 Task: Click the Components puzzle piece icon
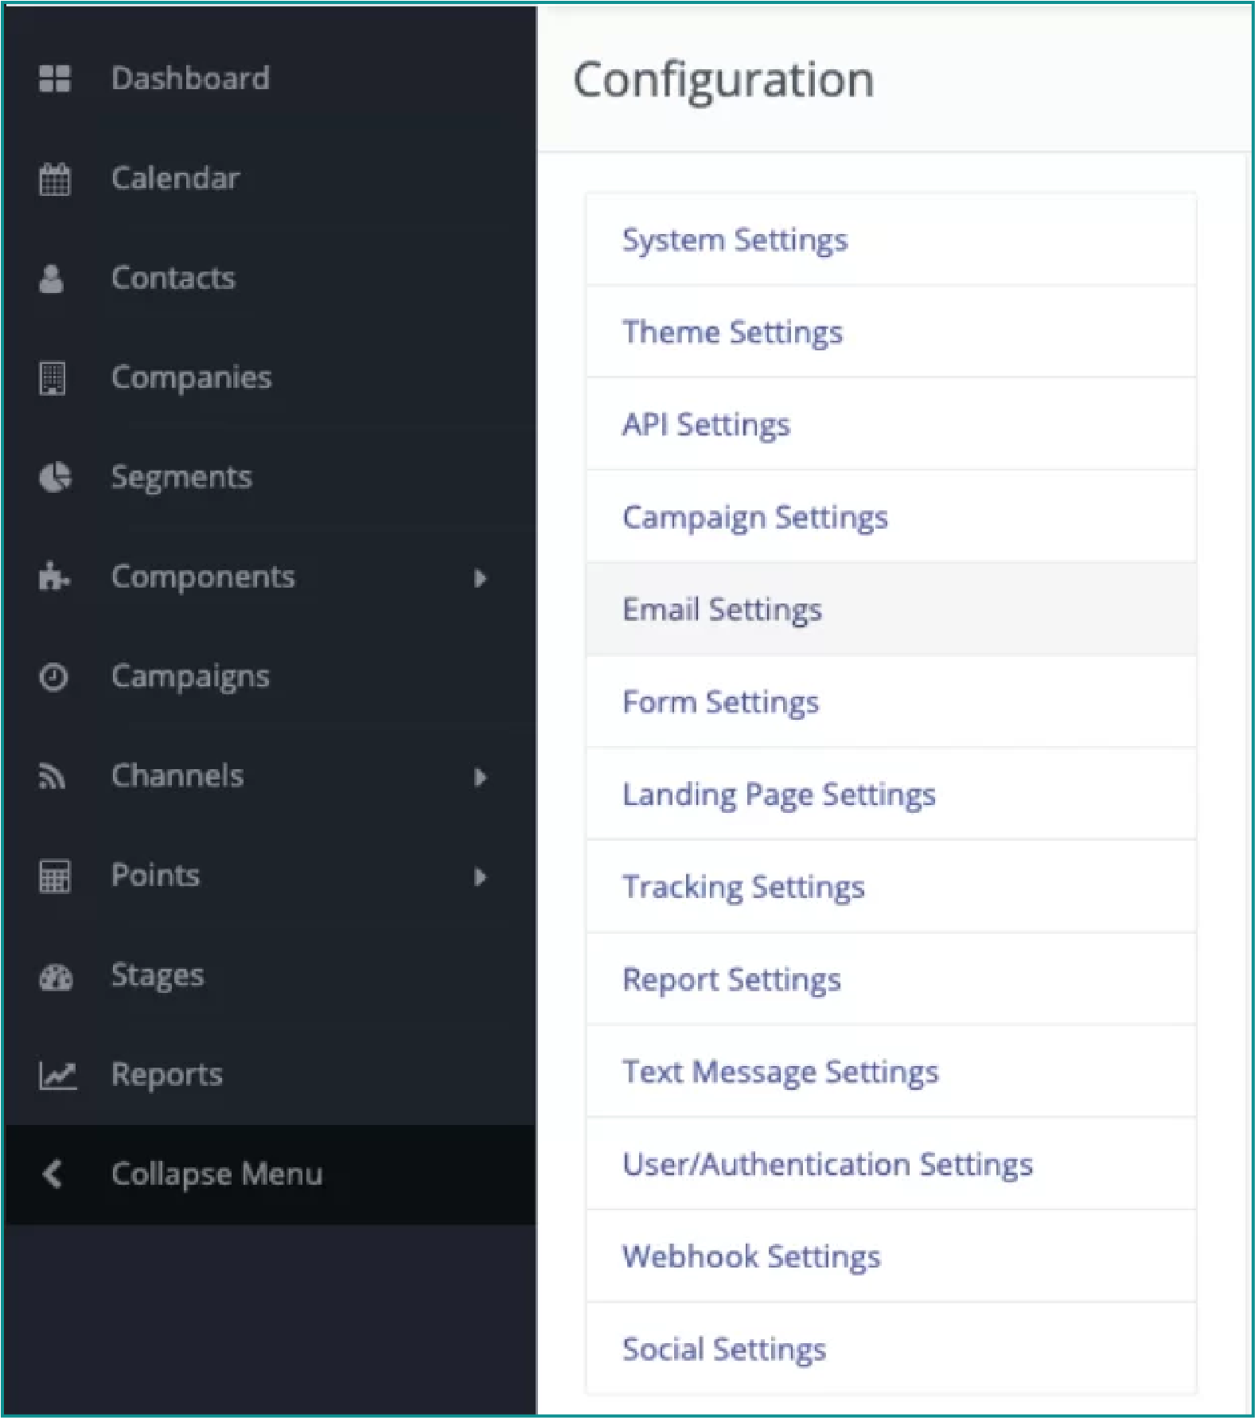[54, 576]
